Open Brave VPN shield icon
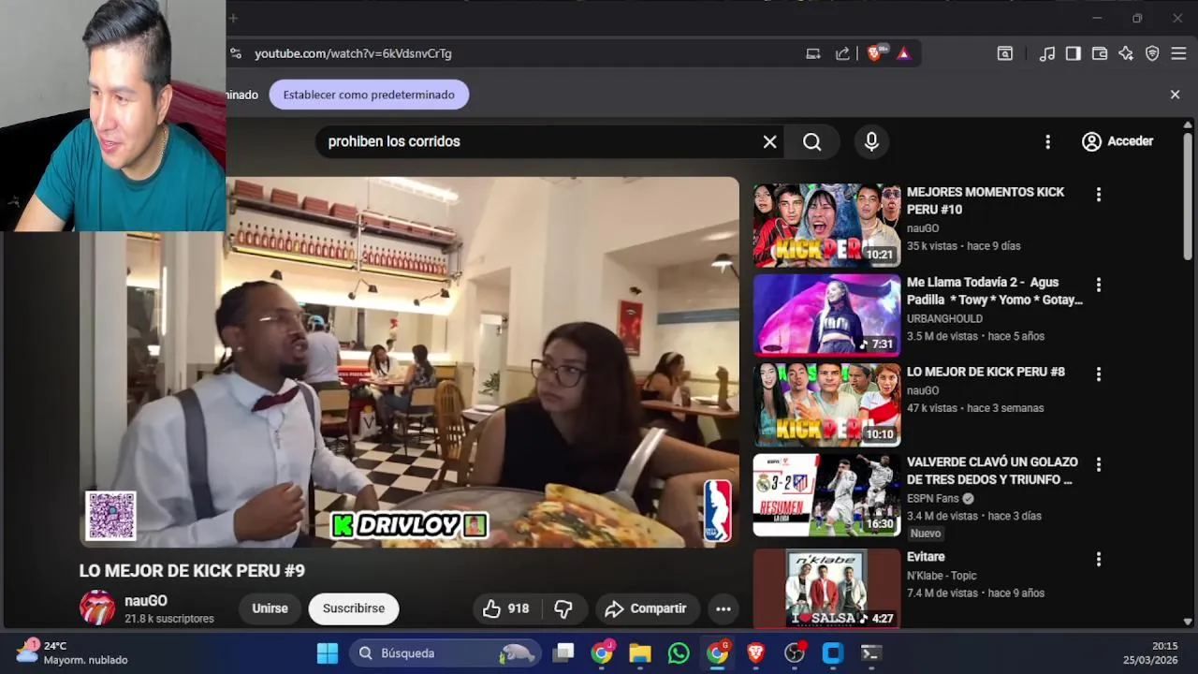 (x=1152, y=53)
